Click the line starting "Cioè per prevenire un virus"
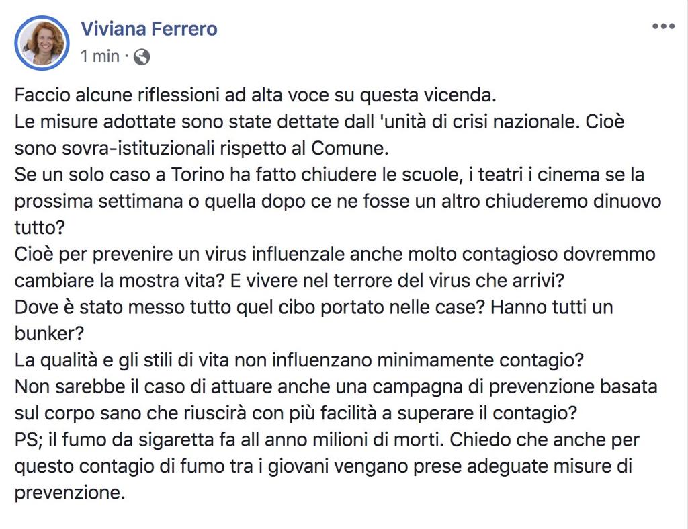Image resolution: width=688 pixels, height=529 pixels. [x=335, y=254]
